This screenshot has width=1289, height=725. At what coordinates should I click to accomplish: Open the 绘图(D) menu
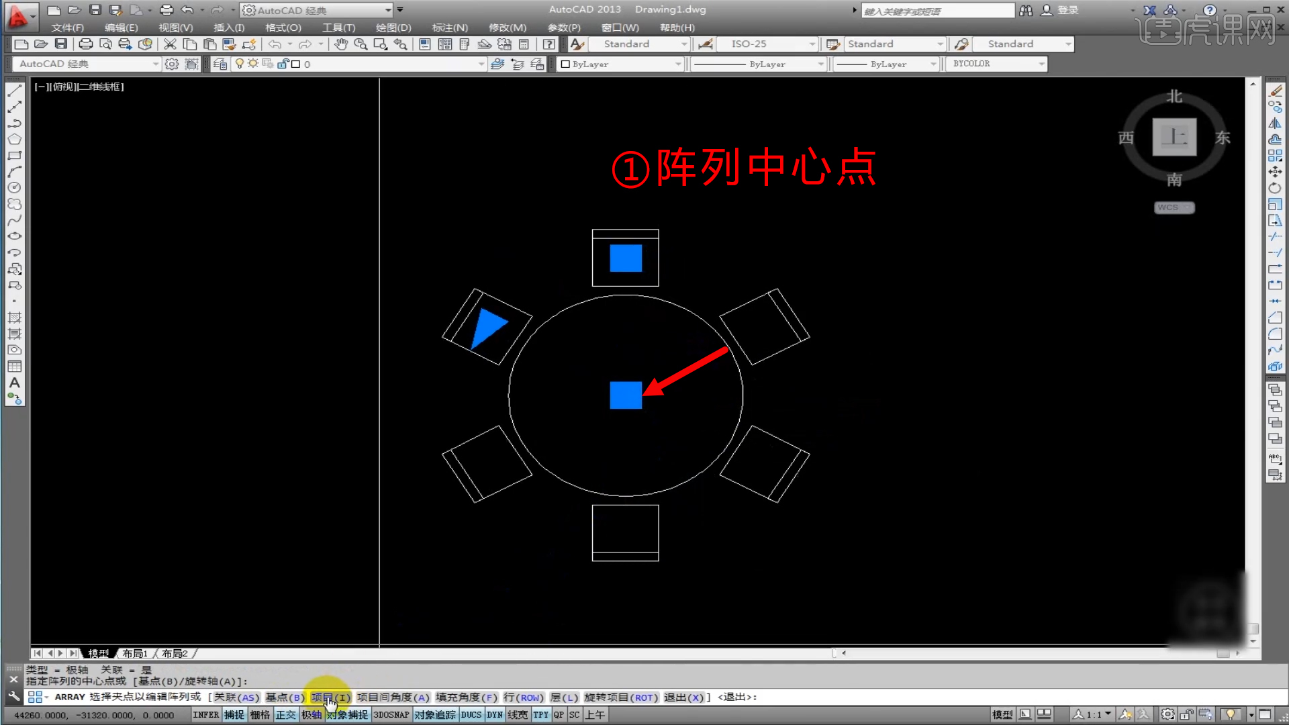pos(393,28)
